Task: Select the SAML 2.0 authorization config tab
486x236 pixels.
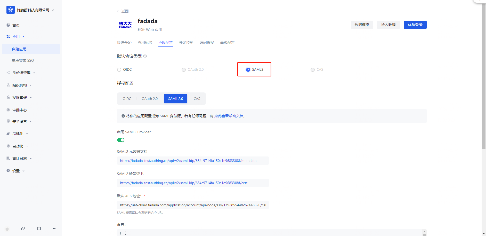Action: tap(176, 99)
